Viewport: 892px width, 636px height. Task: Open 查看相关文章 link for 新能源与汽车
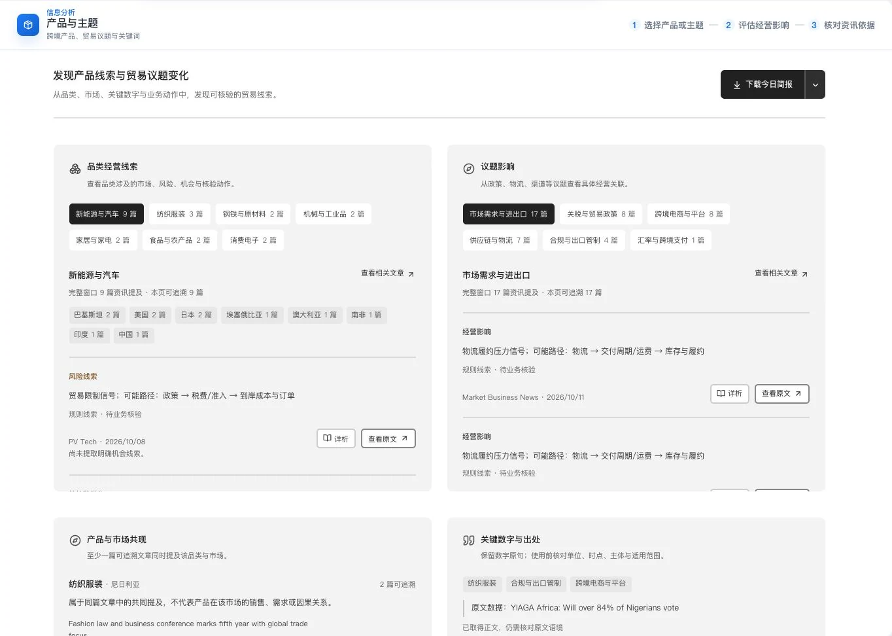(x=388, y=274)
